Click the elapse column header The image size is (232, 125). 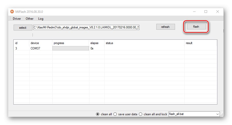(x=97, y=43)
